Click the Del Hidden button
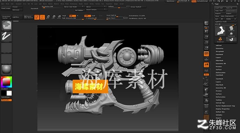The height and width of the screenshot is (133, 240). point(79,11)
